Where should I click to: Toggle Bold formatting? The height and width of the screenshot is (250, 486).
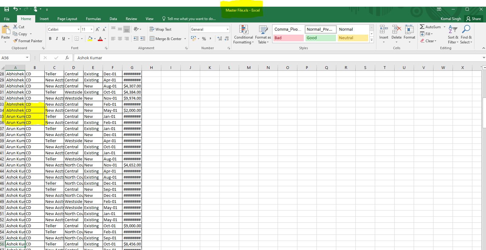(50, 39)
